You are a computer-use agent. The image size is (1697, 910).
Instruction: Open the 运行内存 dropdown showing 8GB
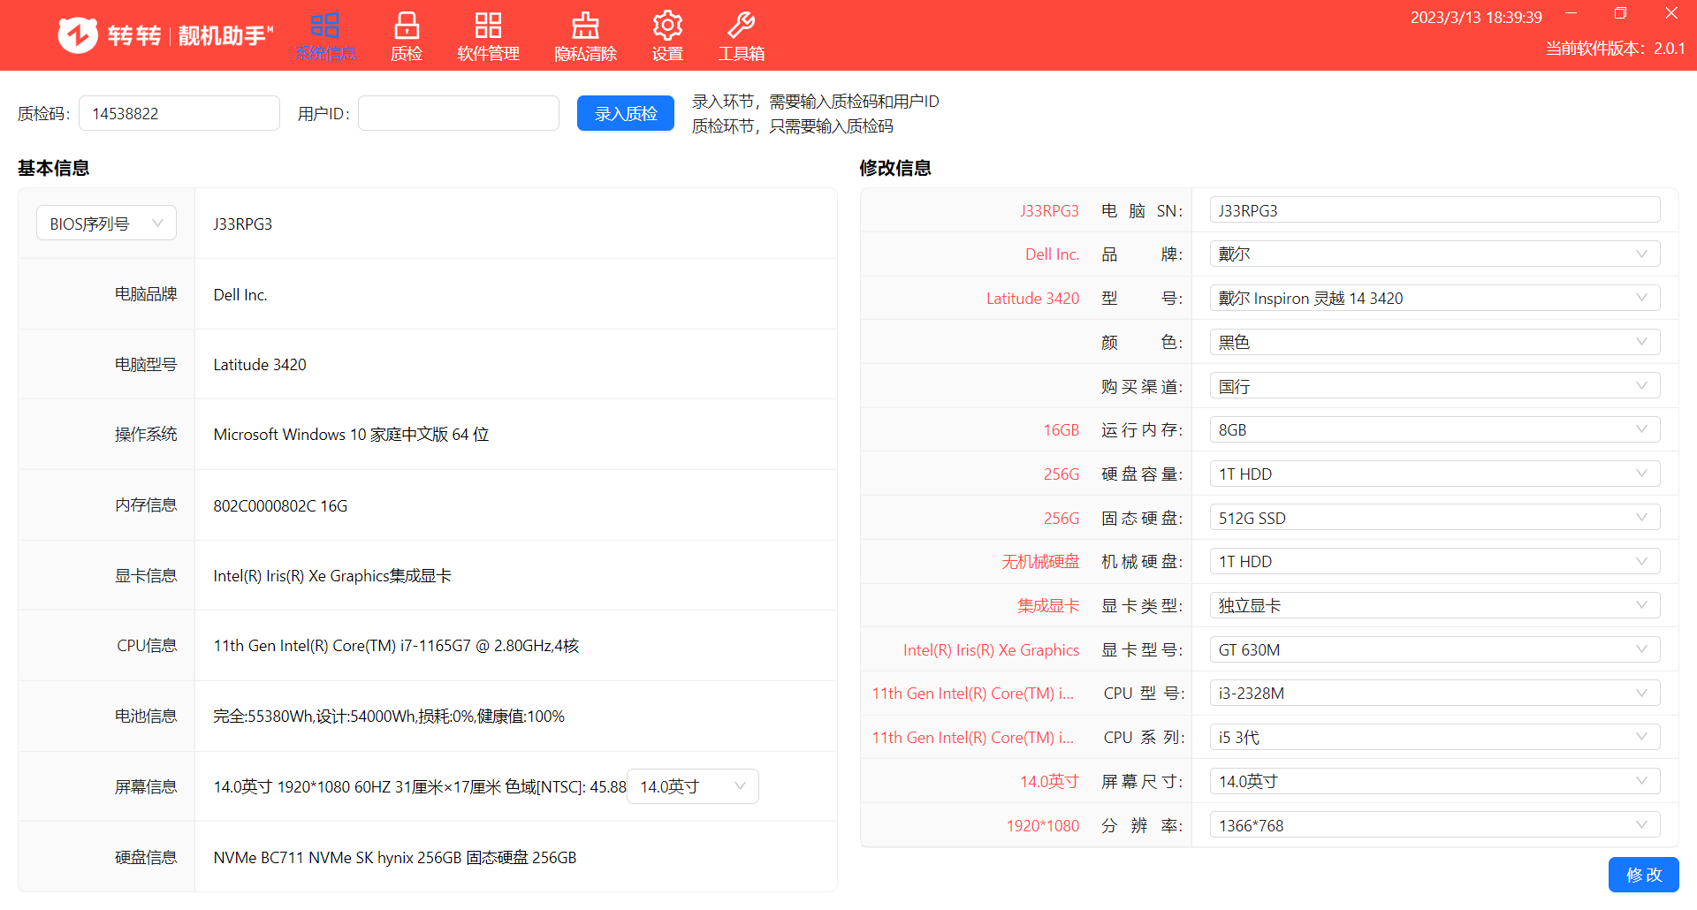tap(1434, 430)
